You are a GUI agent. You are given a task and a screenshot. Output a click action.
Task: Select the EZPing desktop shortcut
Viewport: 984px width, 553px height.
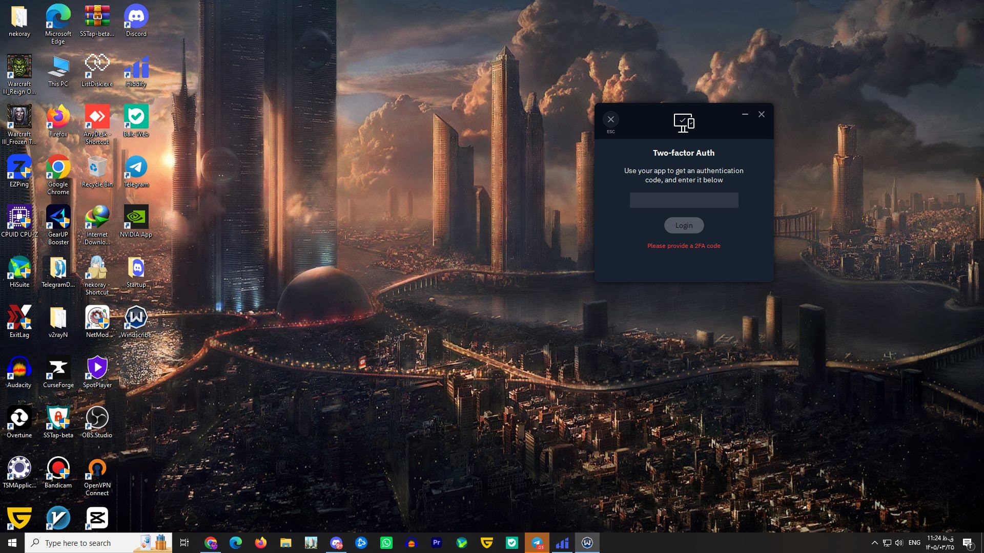click(x=19, y=172)
